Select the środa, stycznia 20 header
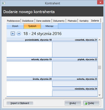 coord(29,79)
